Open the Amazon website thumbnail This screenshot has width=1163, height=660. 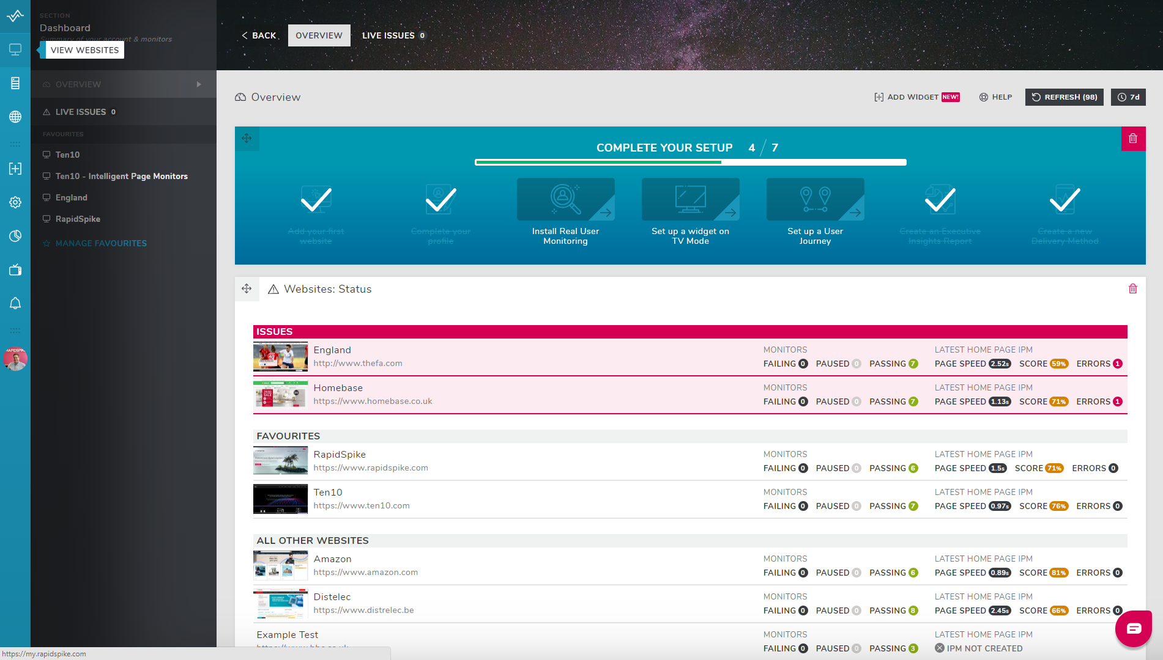280,565
